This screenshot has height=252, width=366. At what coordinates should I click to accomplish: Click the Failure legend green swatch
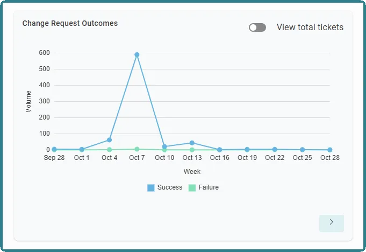click(x=192, y=188)
